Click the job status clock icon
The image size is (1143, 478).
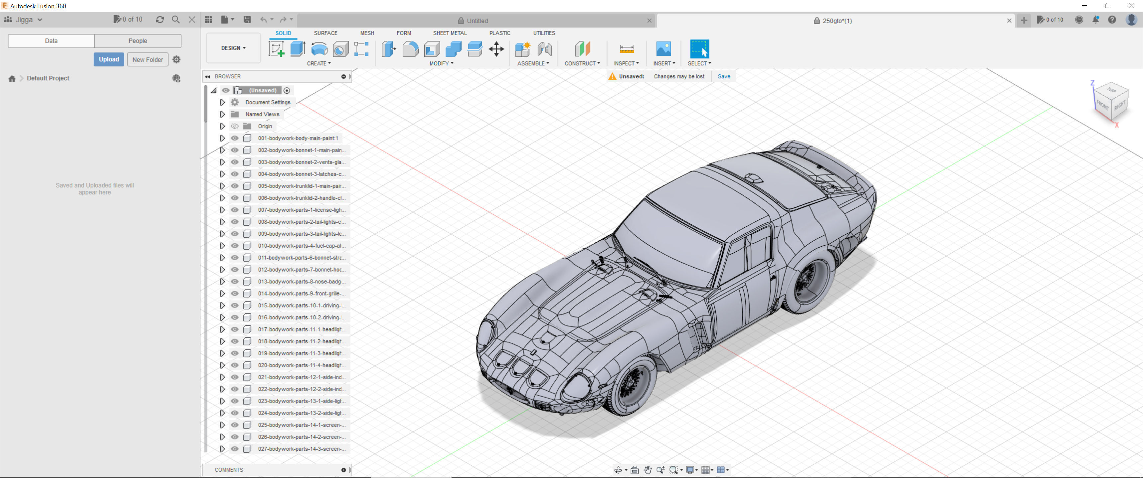pyautogui.click(x=1079, y=20)
